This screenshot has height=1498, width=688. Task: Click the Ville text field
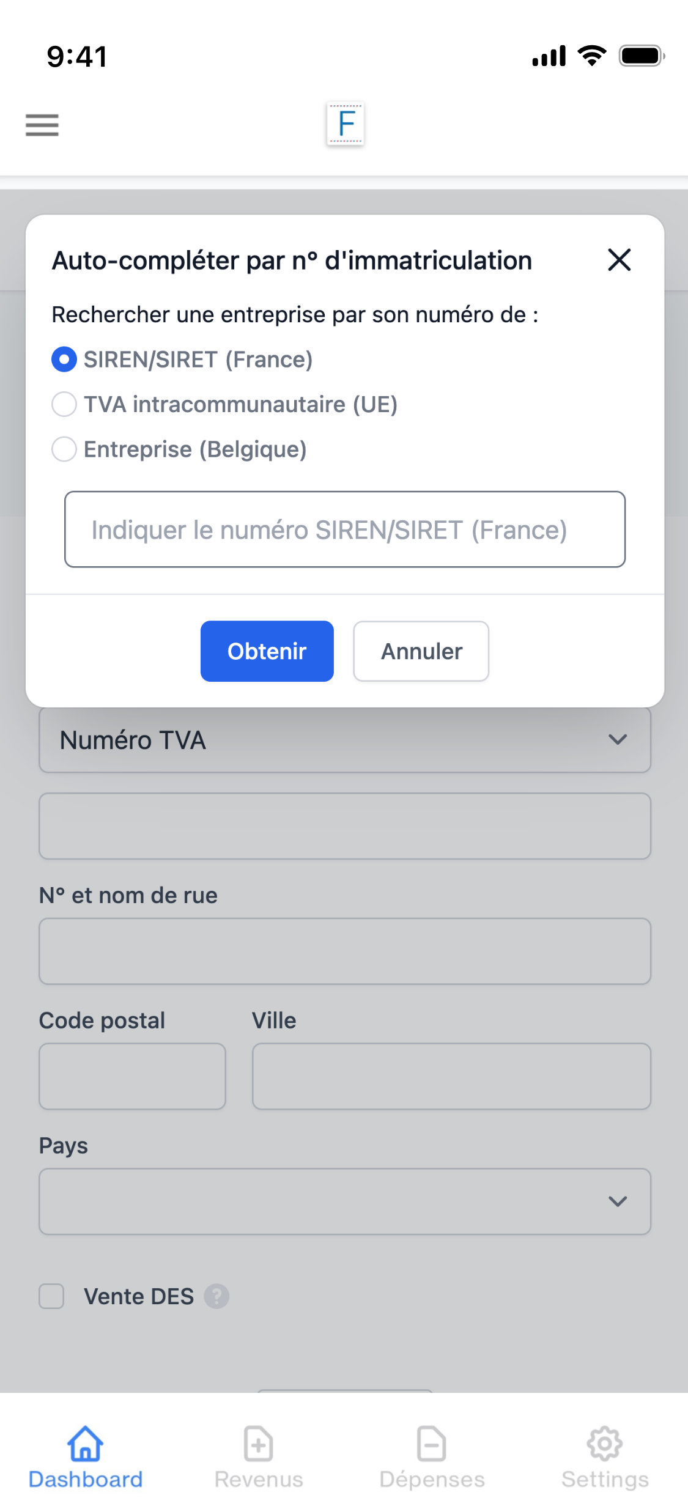[451, 1076]
